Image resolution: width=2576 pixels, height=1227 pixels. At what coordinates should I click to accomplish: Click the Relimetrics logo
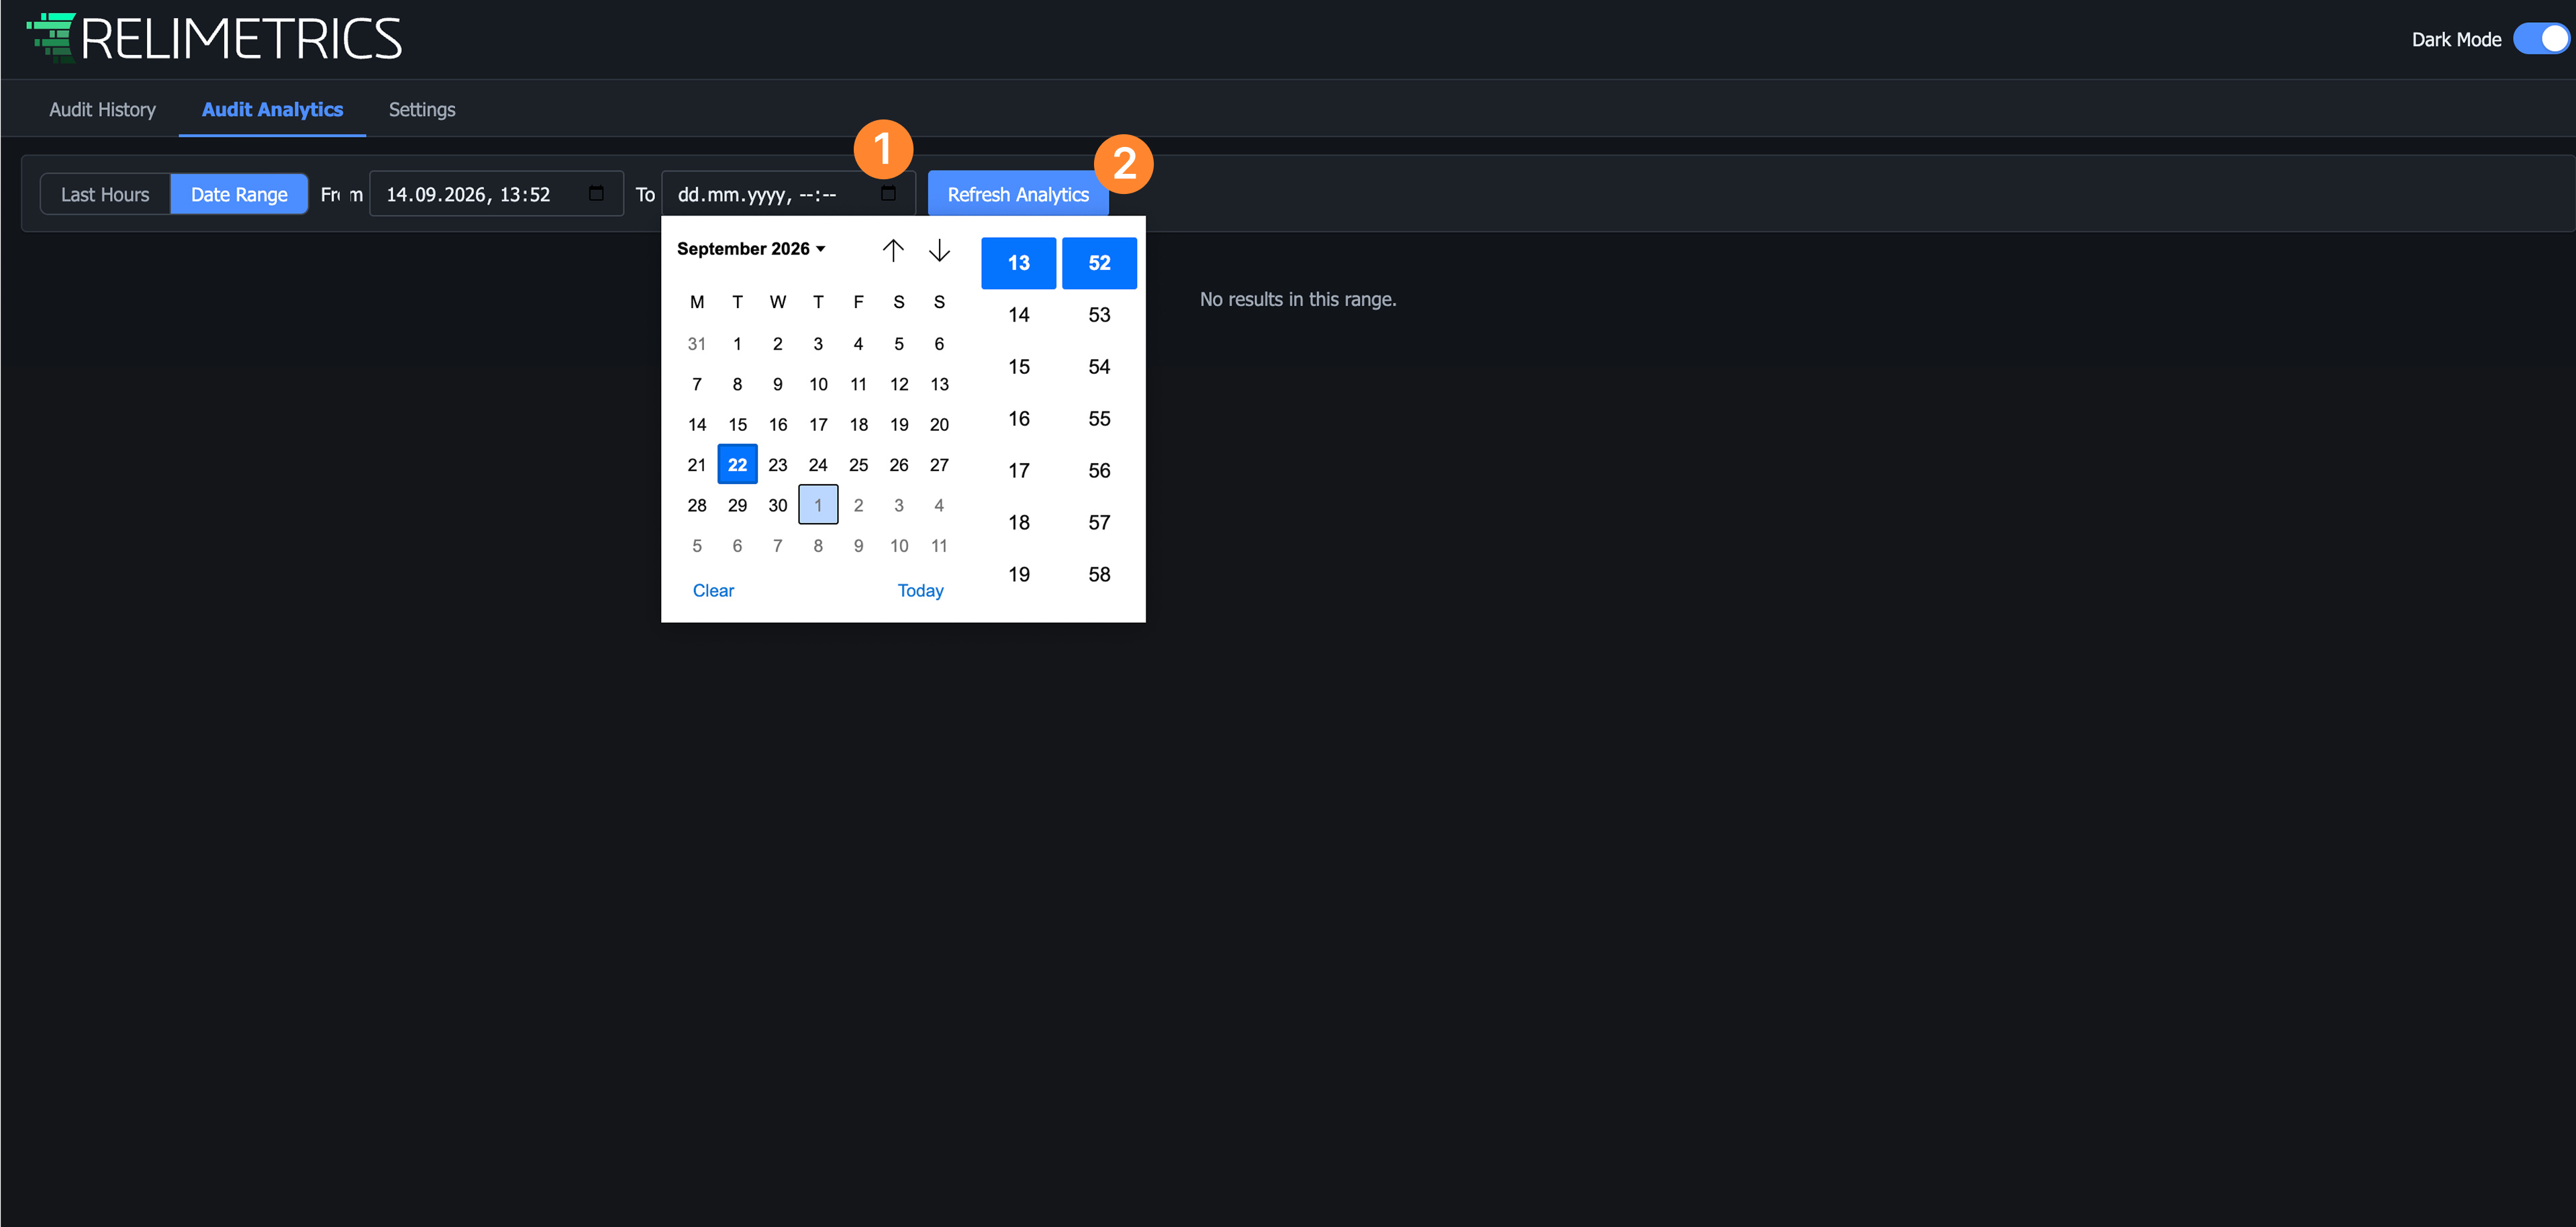214,39
